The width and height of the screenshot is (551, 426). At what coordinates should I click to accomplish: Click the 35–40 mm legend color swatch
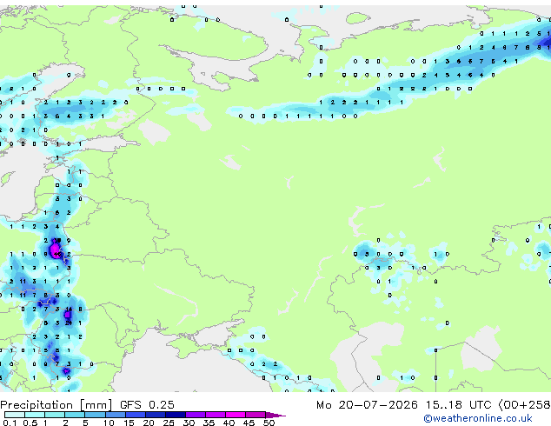(215, 415)
